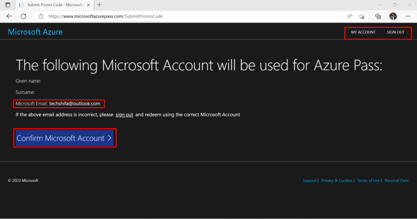Screen dimensions: 417x219
Task: View site info via the lock icon
Action: pos(41,16)
